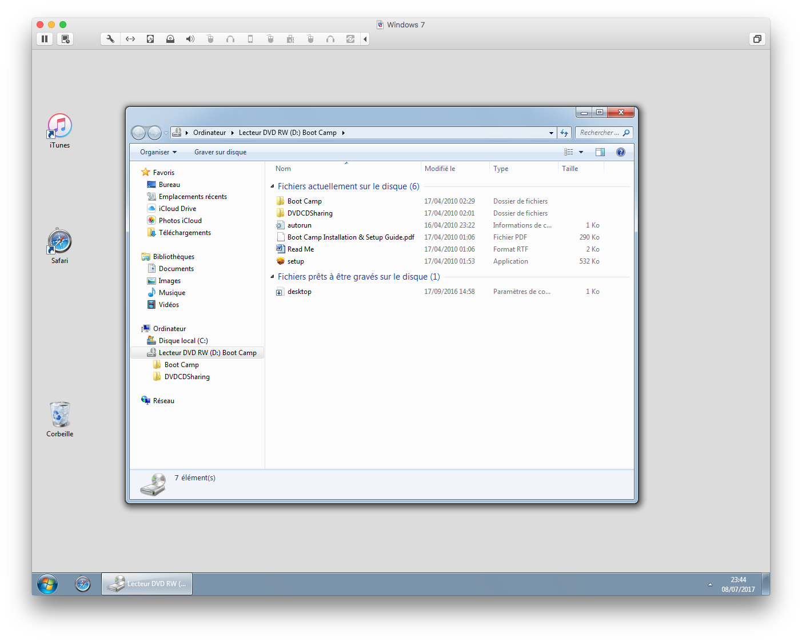Pause the virtual machine
Viewport: 802px width, 641px height.
[x=45, y=39]
